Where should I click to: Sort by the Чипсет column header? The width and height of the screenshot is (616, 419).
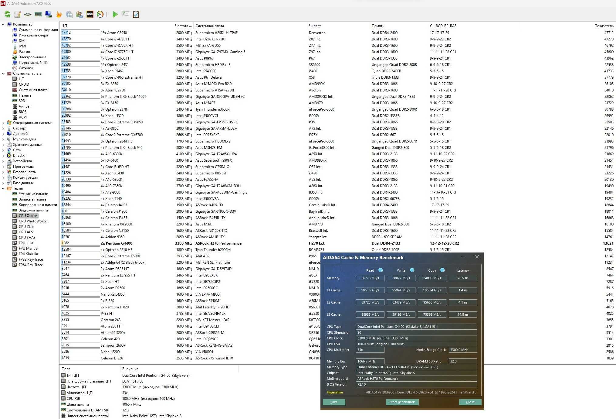[x=338, y=26]
